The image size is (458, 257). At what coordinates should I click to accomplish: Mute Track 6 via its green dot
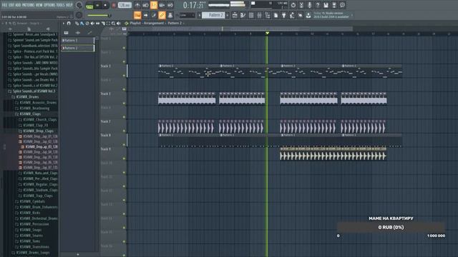point(124,117)
